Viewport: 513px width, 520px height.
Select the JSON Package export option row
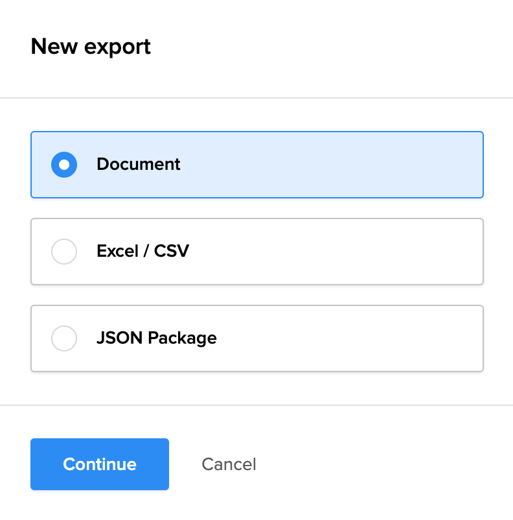[256, 338]
